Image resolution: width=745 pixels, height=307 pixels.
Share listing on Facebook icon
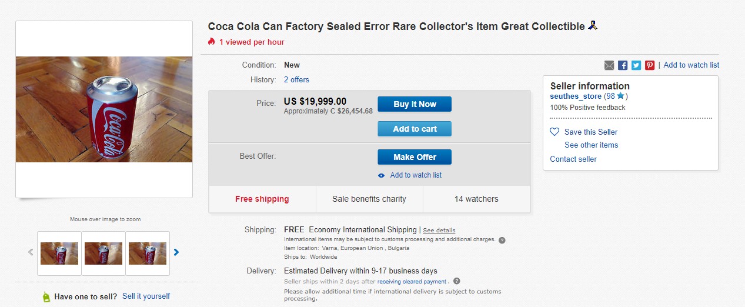(x=623, y=65)
